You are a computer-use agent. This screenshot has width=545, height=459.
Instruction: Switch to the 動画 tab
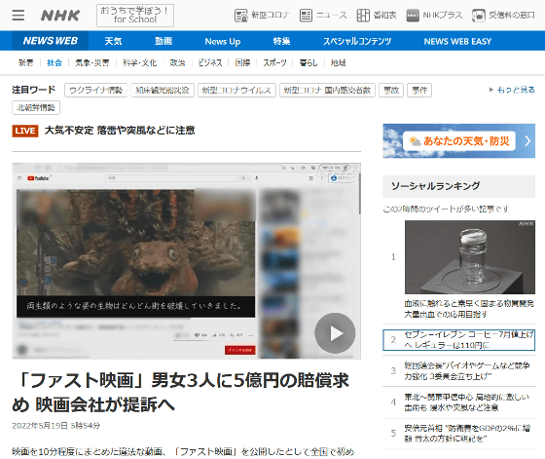click(x=163, y=41)
